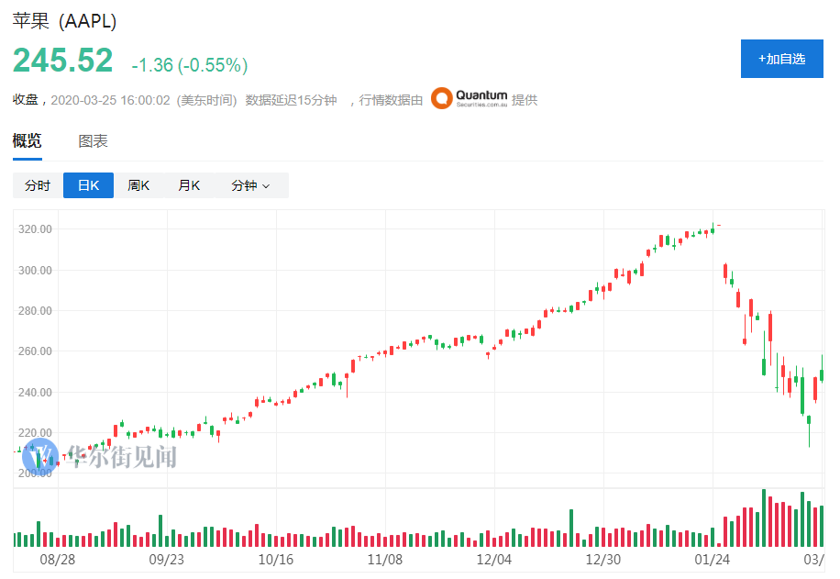840x579 pixels.
Task: Open the 图表 chart tab
Action: tap(94, 141)
